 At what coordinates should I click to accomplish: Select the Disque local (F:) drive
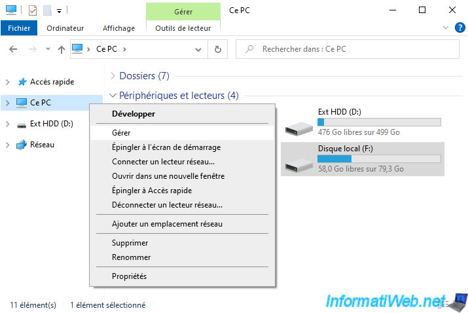363,159
